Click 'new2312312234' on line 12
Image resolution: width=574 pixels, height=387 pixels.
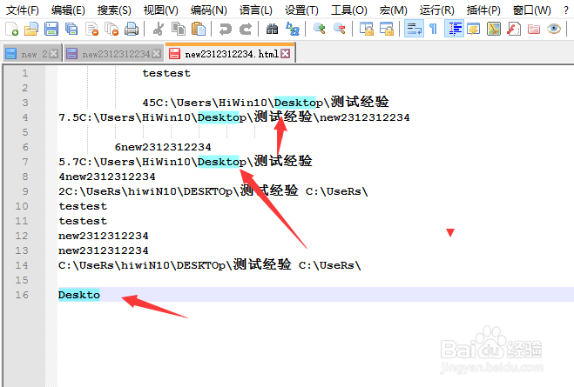point(104,236)
